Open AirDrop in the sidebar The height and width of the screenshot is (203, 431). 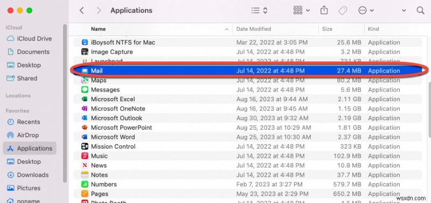(23, 135)
